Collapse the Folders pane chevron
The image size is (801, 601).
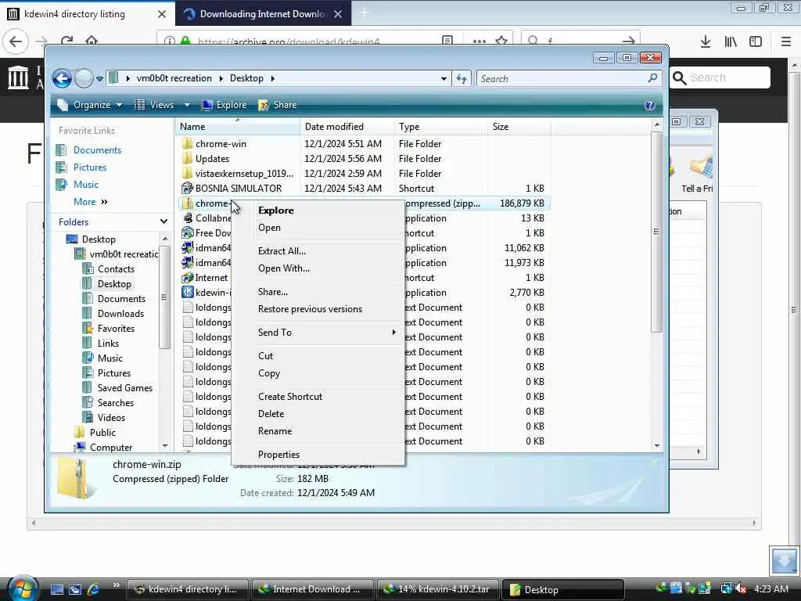click(163, 221)
